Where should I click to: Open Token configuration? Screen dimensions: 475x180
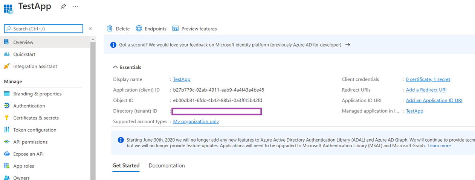pos(35,130)
